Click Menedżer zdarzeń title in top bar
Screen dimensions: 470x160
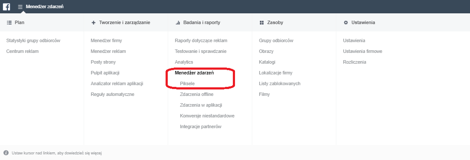click(x=45, y=6)
